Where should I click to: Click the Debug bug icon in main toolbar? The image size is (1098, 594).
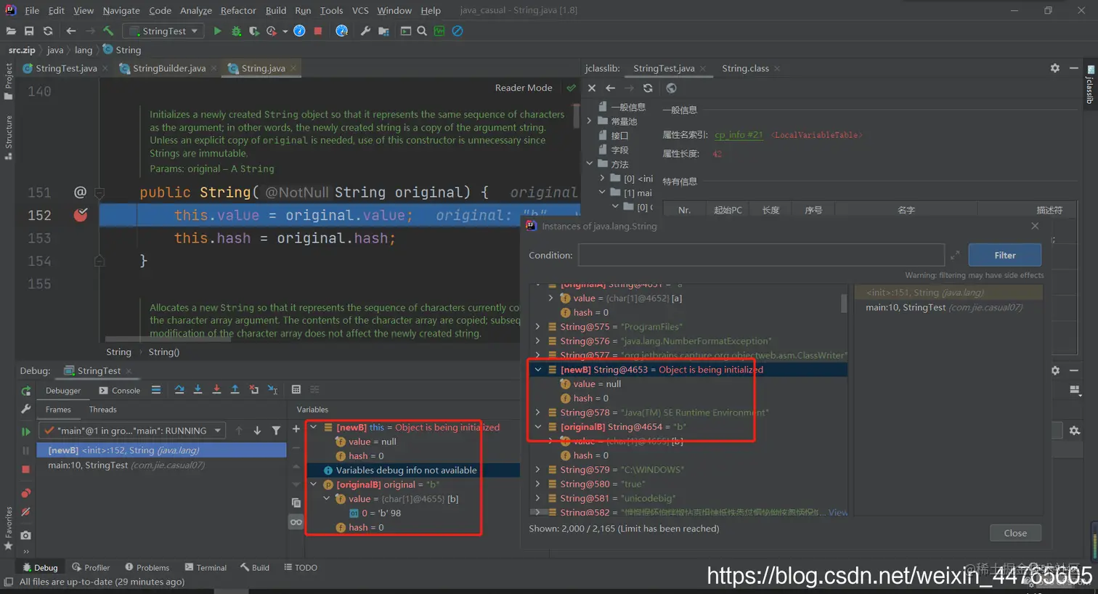(236, 31)
